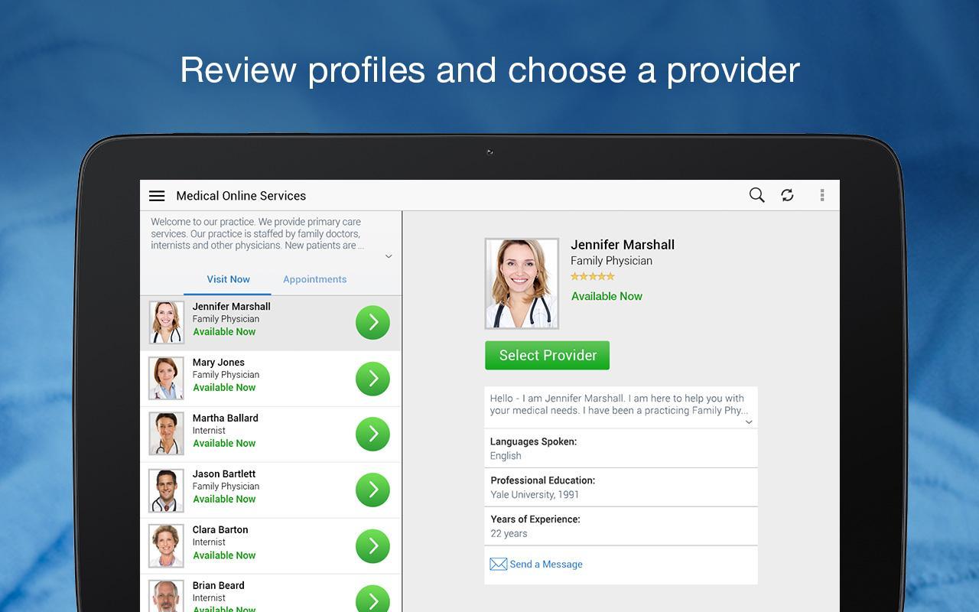Image resolution: width=979 pixels, height=612 pixels.
Task: Expand Jennifer Marshall's bio text
Action: pos(749,422)
